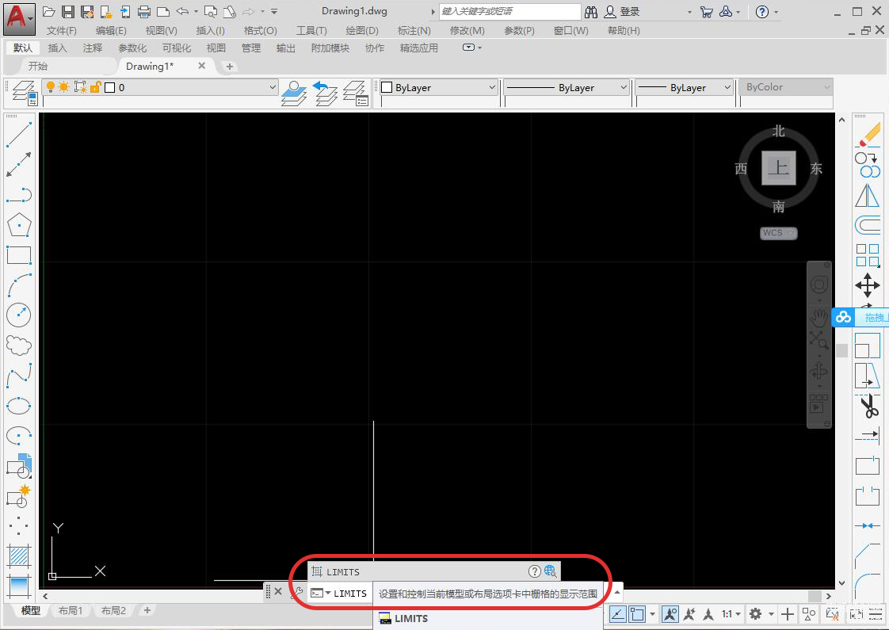Click the 上 top face of ViewCube
This screenshot has height=630, width=889.
778,168
